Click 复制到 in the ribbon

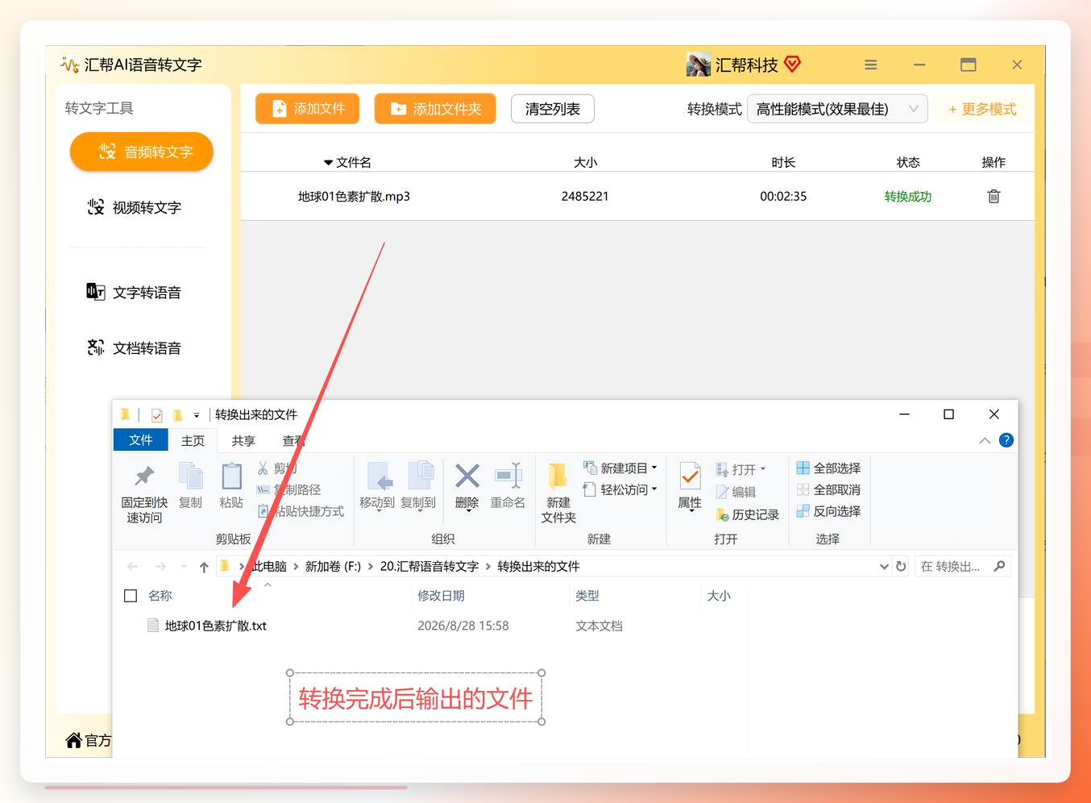click(x=418, y=486)
